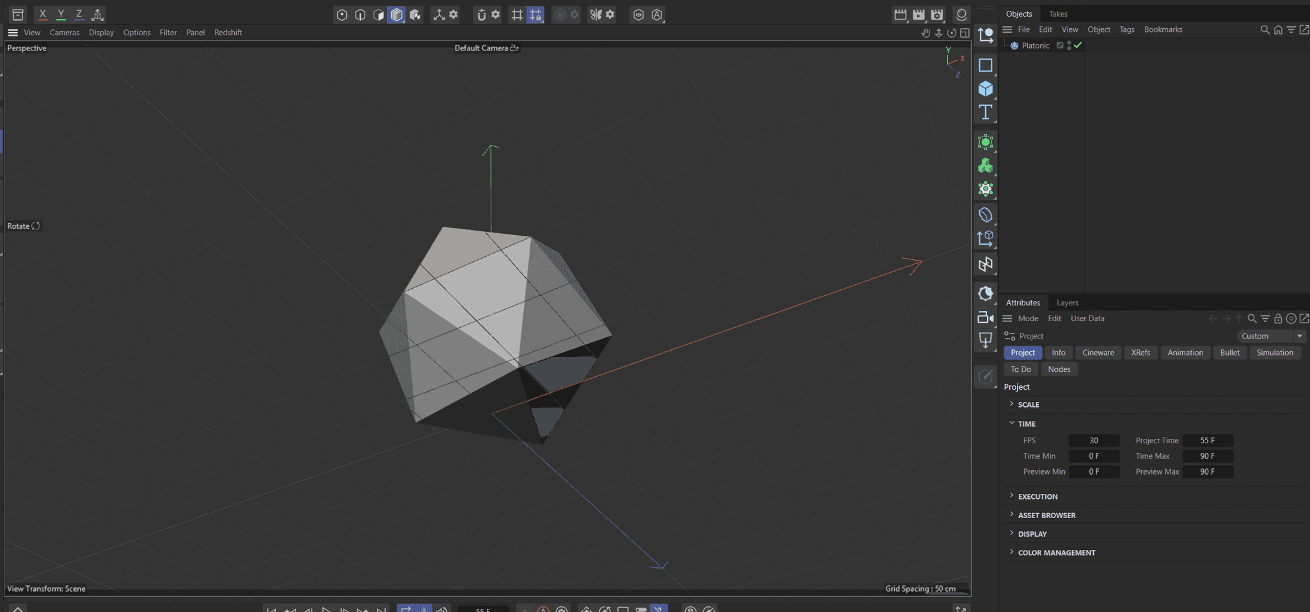Open the Camera object icon
The image size is (1310, 612).
click(x=985, y=317)
